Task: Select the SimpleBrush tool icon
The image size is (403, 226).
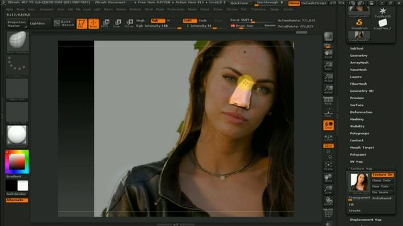Action: pyautogui.click(x=360, y=24)
